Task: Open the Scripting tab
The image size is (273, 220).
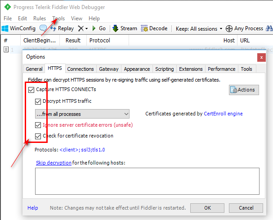Action: 165,69
